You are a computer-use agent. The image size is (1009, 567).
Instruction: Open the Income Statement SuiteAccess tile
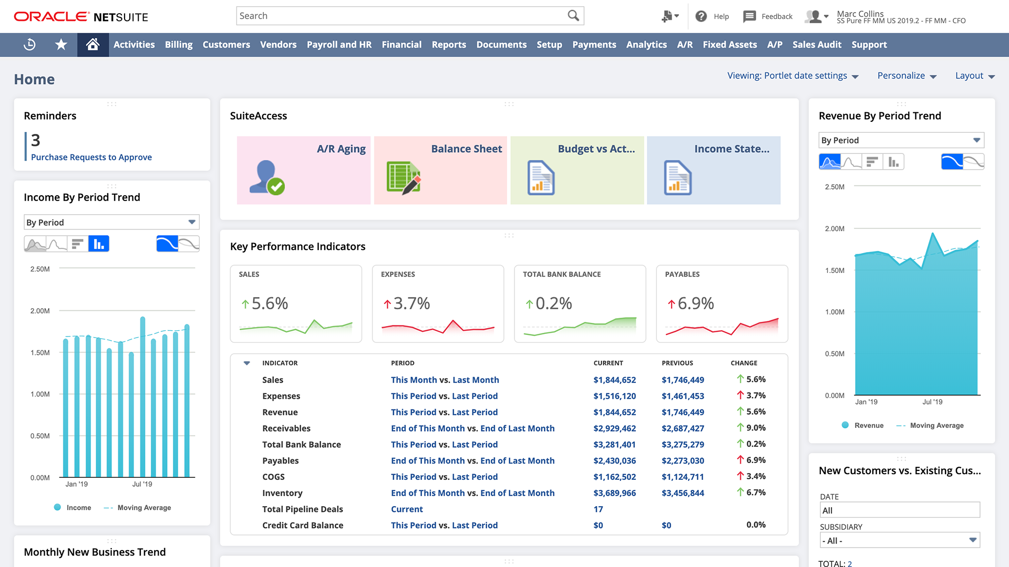(713, 170)
